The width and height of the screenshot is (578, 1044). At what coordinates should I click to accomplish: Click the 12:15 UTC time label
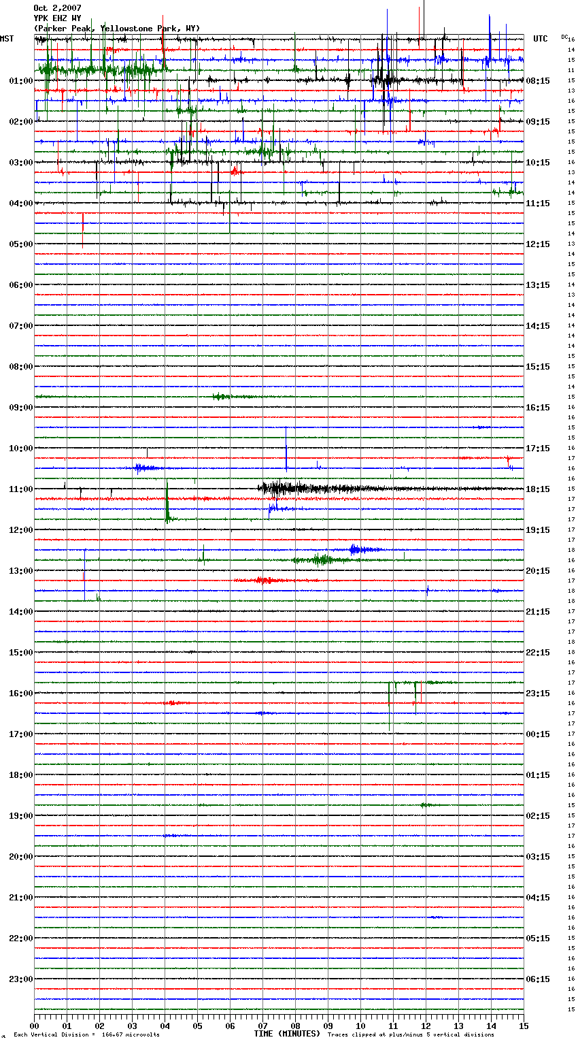point(538,244)
